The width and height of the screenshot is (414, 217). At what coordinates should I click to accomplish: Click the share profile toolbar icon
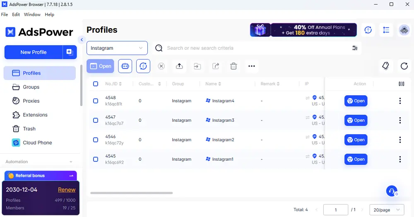click(215, 66)
